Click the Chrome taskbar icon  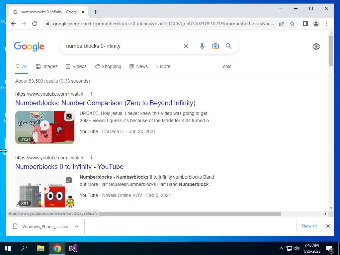[57, 248]
